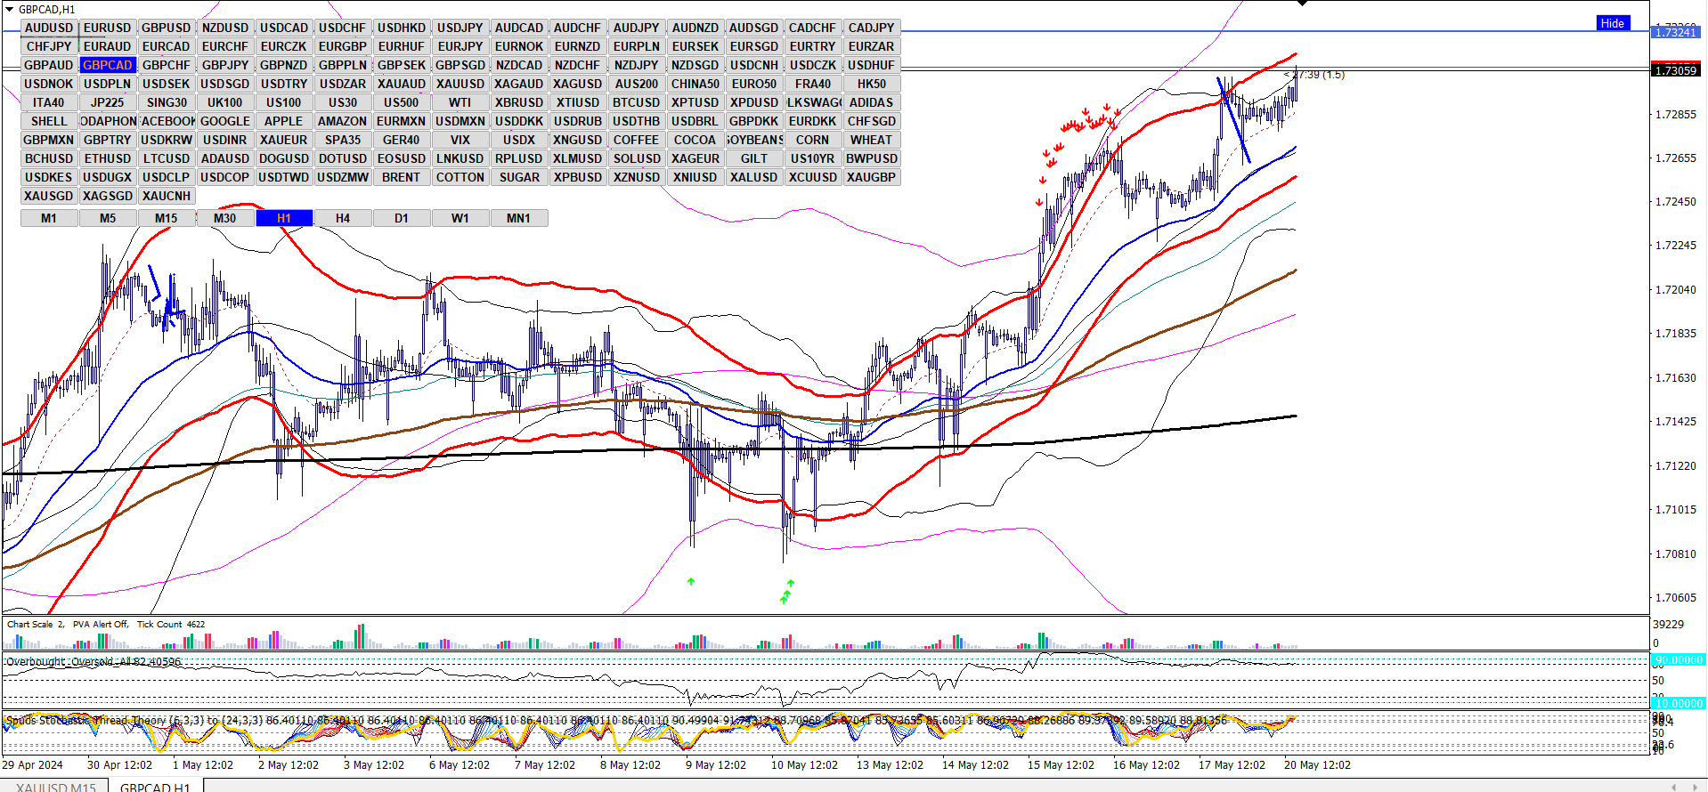1708x792 pixels.
Task: Load the AUDUSD symbol
Action: [49, 28]
